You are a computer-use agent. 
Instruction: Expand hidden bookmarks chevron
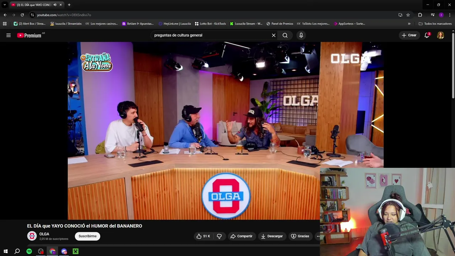[409, 24]
